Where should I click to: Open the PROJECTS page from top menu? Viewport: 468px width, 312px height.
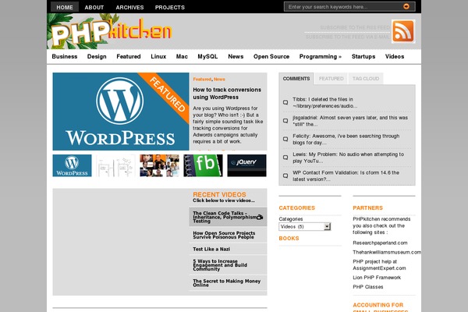(170, 7)
